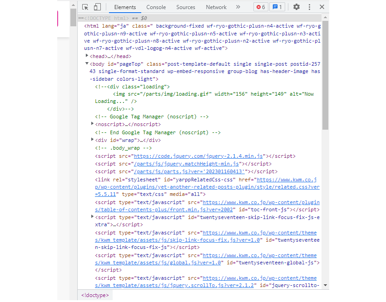Open the jquery-2.1.4.min.js link
Screen dimensions: 386x302
(198, 156)
